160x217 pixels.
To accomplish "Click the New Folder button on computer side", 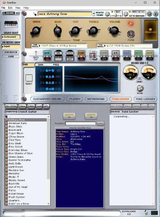I will pos(11,106).
